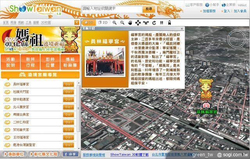Click 即時位置 orange tab button

pos(50,62)
